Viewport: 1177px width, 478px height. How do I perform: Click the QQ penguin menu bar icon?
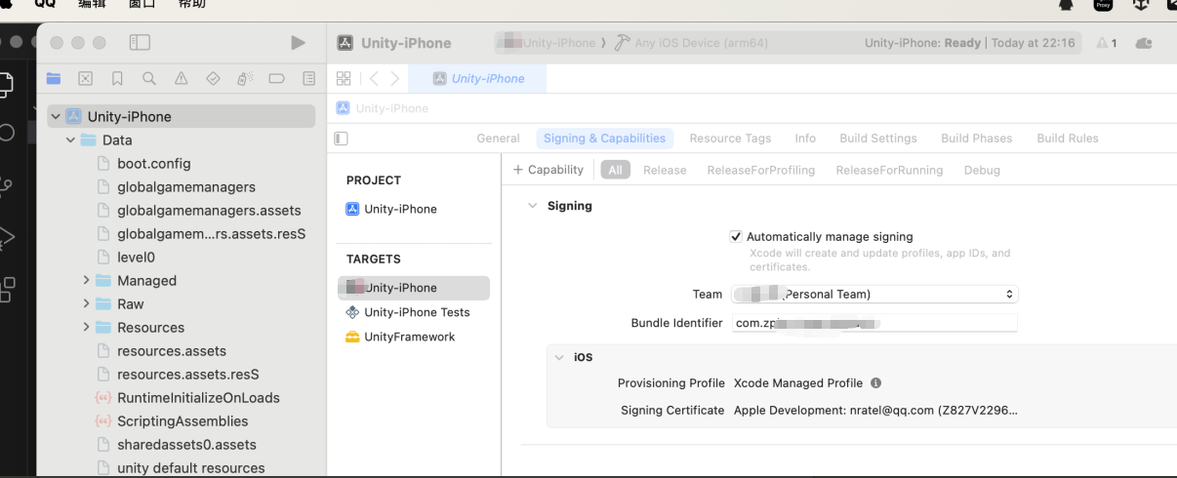[x=1067, y=5]
